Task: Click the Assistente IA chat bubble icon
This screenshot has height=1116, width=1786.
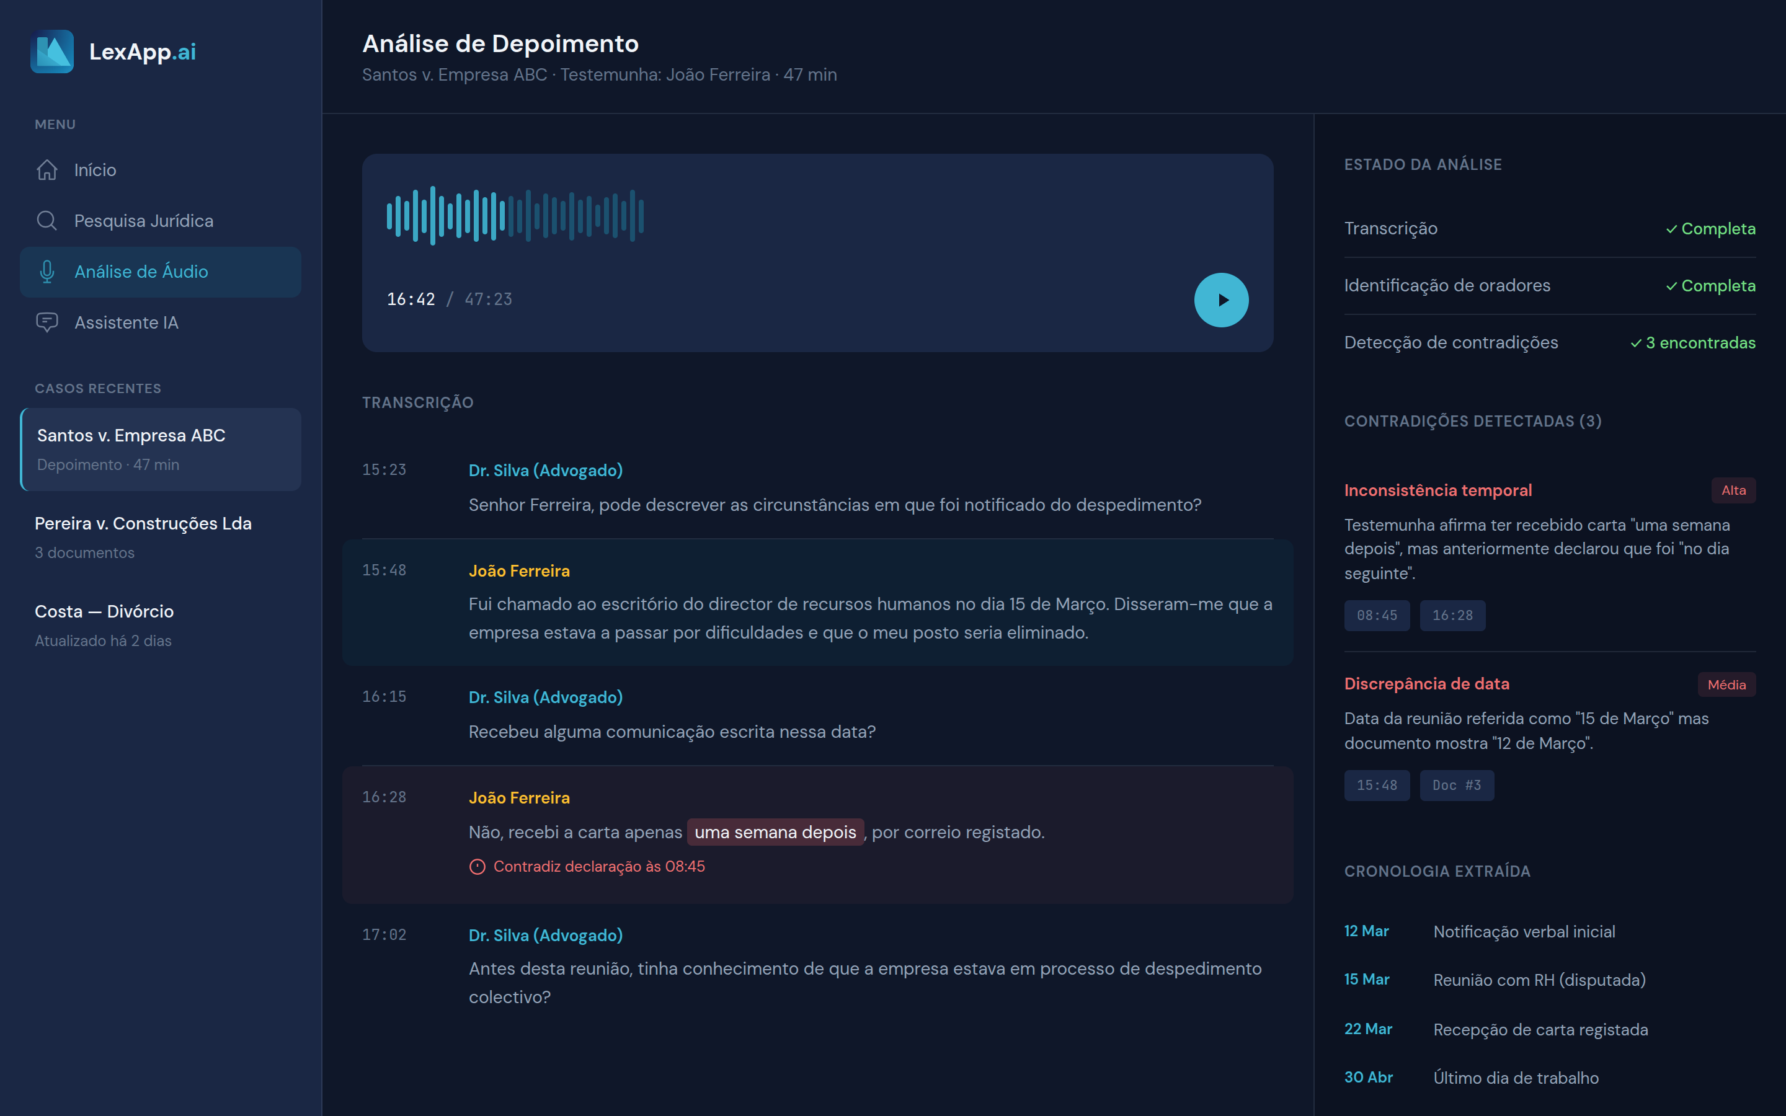Action: pyautogui.click(x=47, y=322)
